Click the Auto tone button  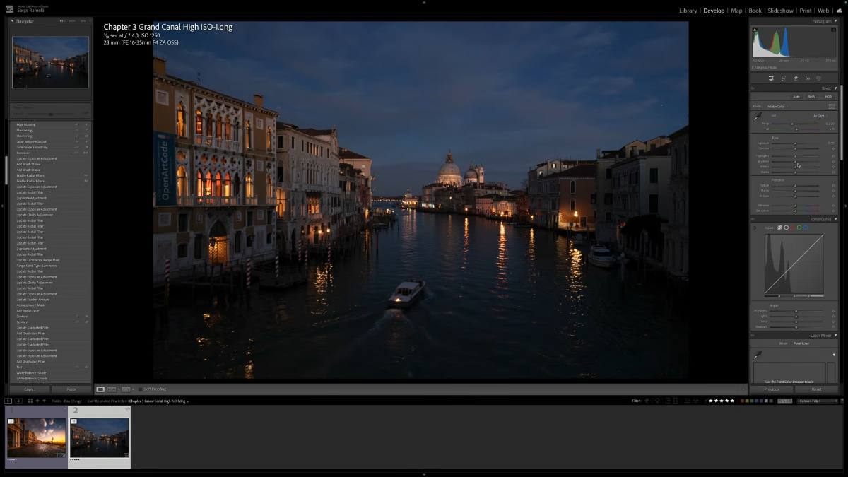(x=796, y=97)
